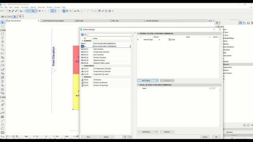The height and width of the screenshot is (142, 253).
Task: Click the Pick Up Parameters eyedropper icon
Action: [13, 11]
